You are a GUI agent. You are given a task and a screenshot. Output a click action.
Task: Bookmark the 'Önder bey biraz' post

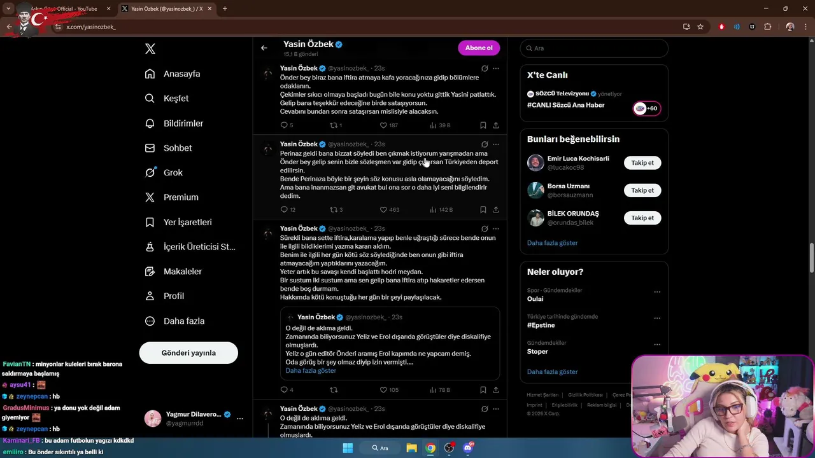(483, 125)
